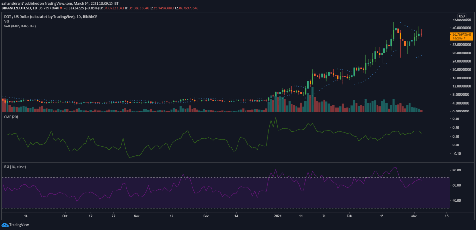Click the 12.00000000 price axis label

pos(463,86)
